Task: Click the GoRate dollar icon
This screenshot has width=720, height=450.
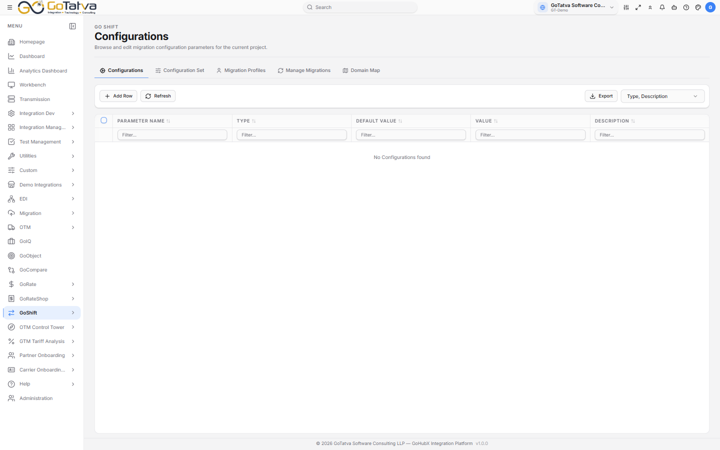Action: (x=11, y=284)
